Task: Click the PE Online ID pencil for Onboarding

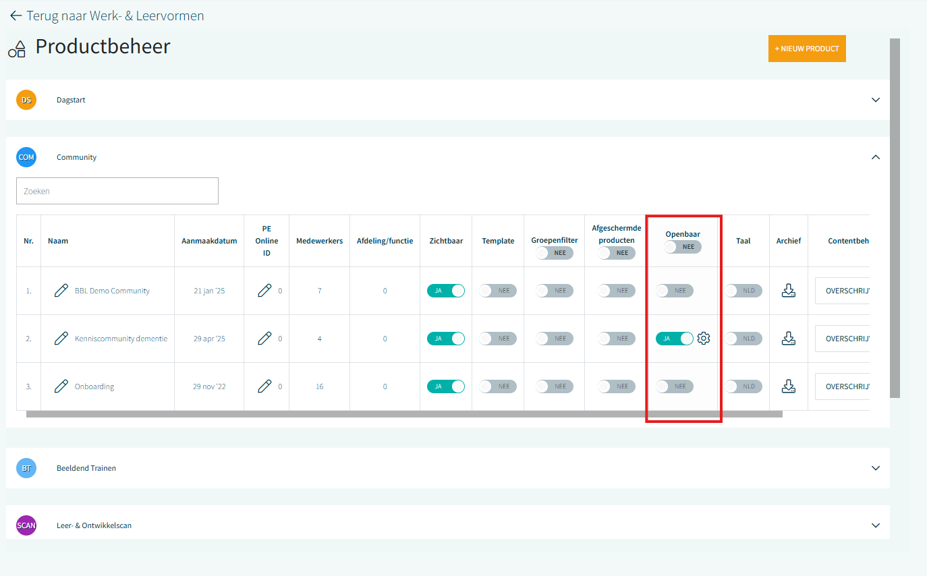Action: (264, 386)
